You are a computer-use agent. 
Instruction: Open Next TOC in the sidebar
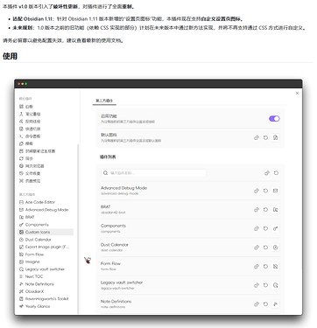[x=31, y=276]
